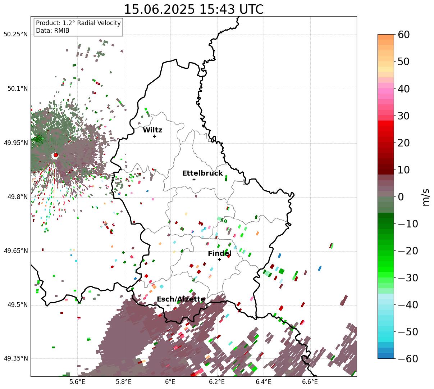Screen dimensions: 434x389
Task: Click the colorbar −20 tick label
Action: (408, 251)
